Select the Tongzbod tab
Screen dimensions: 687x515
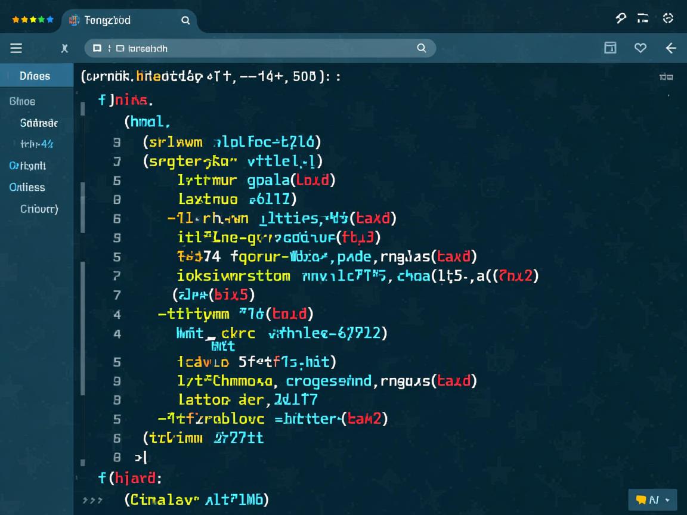107,20
